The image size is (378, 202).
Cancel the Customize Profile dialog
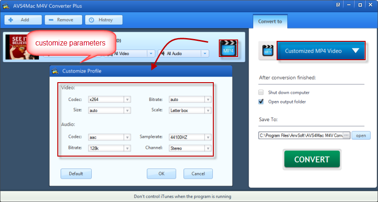[x=198, y=174]
